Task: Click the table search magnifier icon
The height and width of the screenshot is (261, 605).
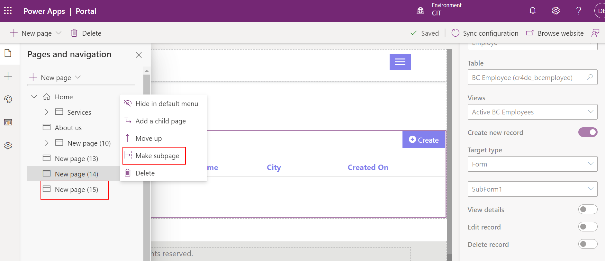Action: pyautogui.click(x=590, y=77)
